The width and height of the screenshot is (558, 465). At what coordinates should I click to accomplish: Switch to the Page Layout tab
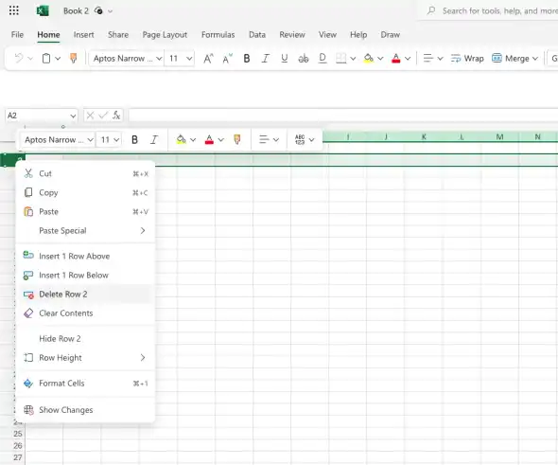click(165, 34)
